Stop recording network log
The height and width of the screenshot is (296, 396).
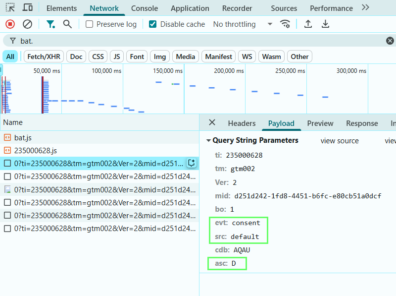point(10,24)
